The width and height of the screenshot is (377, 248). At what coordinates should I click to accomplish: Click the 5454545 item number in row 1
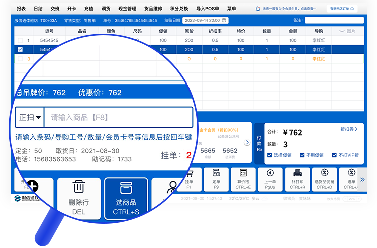(x=49, y=40)
